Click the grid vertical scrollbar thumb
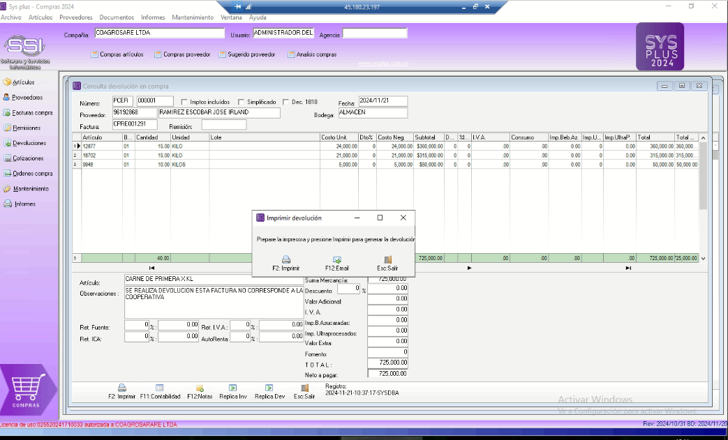The image size is (728, 440). pyautogui.click(x=703, y=176)
